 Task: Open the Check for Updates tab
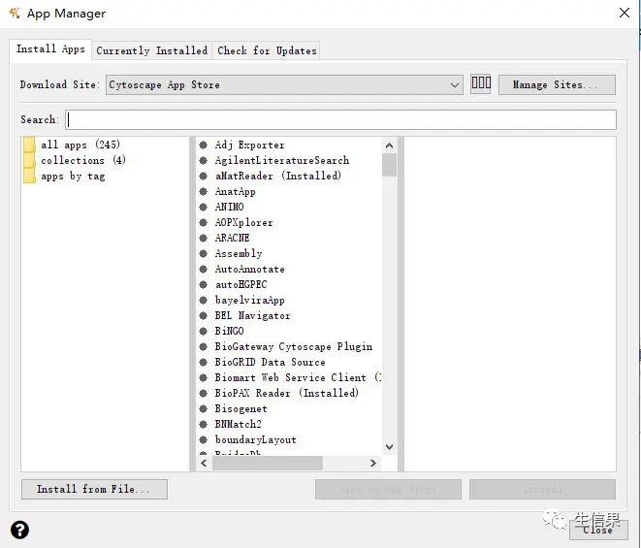click(x=267, y=50)
